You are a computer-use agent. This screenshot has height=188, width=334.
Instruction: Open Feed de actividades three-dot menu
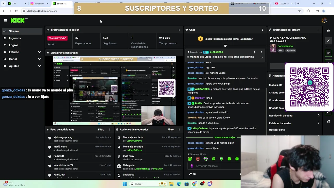point(110,130)
